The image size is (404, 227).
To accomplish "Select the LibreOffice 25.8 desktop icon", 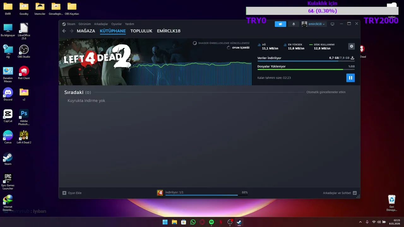I will click(x=24, y=31).
